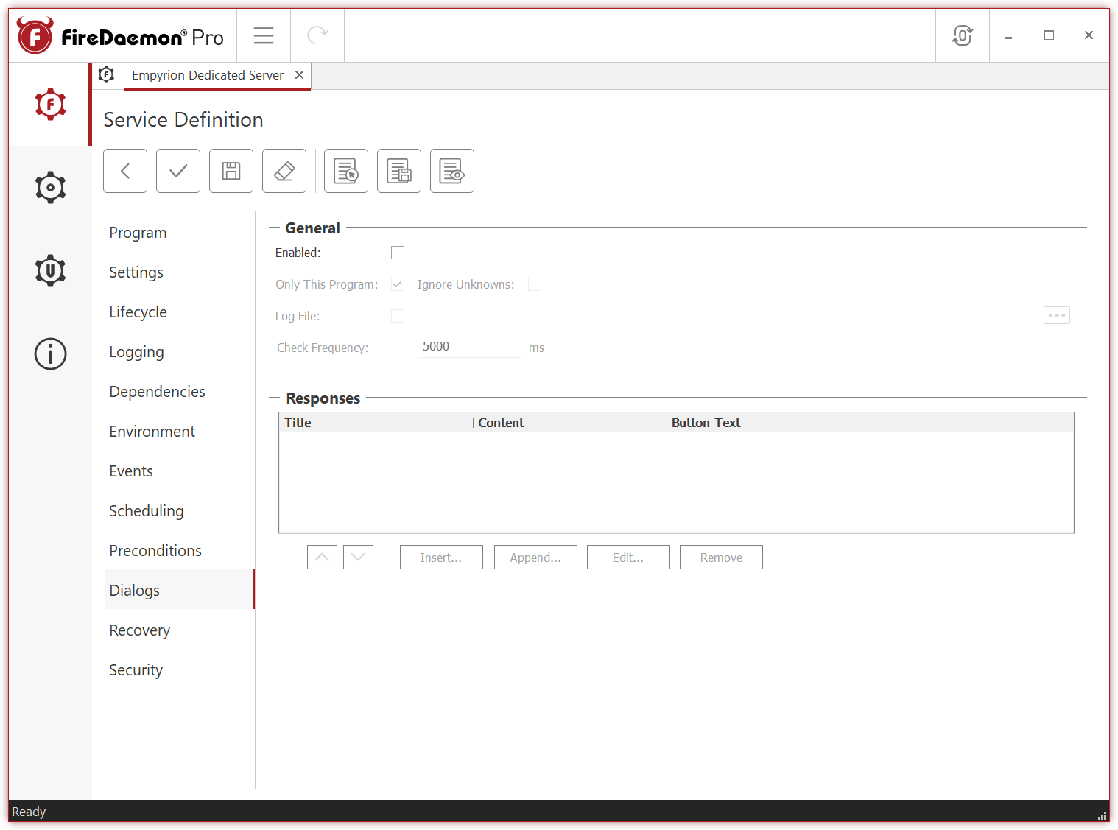Open the Preconditions section
This screenshot has width=1118, height=830.
180,551
